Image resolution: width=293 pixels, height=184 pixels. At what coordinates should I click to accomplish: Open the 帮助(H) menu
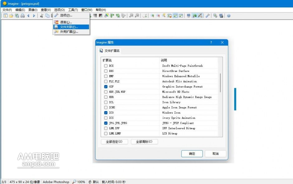tap(101, 10)
